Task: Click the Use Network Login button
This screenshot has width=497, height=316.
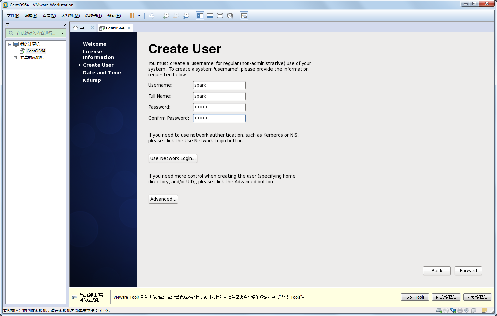Action: pos(173,158)
